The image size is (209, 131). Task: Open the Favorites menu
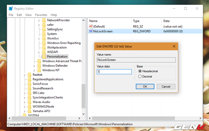(x=41, y=15)
